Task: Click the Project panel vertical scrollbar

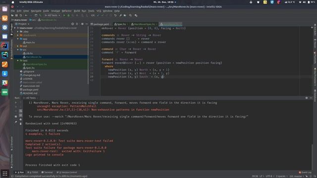Action: (x=88, y=55)
